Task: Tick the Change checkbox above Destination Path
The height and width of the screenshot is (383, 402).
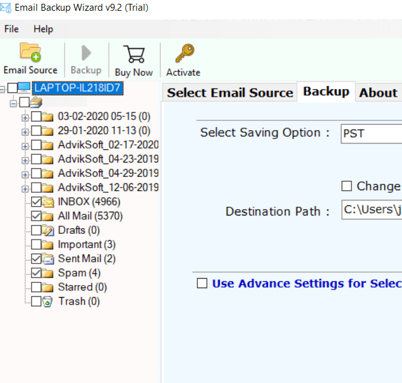Action: 346,186
